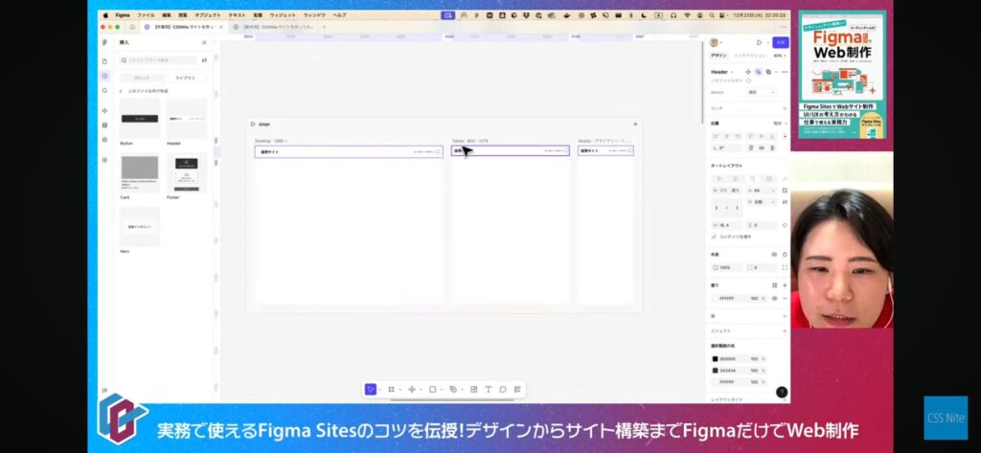Image resolution: width=981 pixels, height=453 pixels.
Task: Toggle the clip content checkbox
Action: pyautogui.click(x=715, y=237)
